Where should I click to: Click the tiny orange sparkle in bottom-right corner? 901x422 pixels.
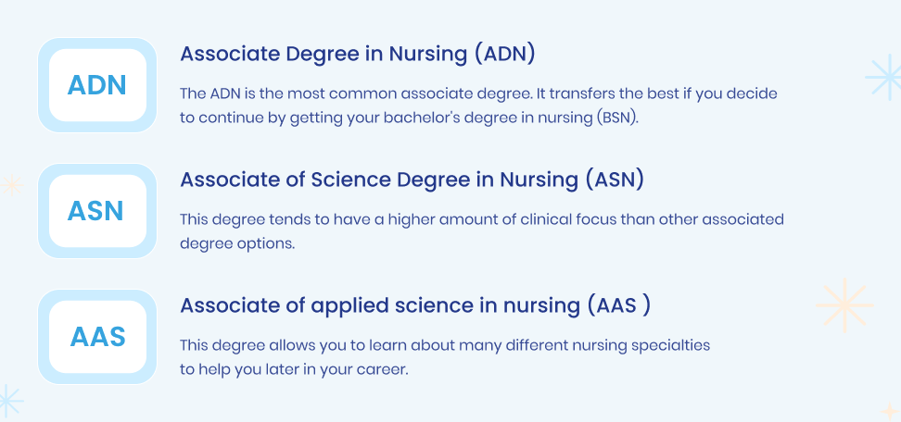point(888,411)
